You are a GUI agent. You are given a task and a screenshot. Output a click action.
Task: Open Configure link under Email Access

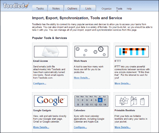[40, 83]
